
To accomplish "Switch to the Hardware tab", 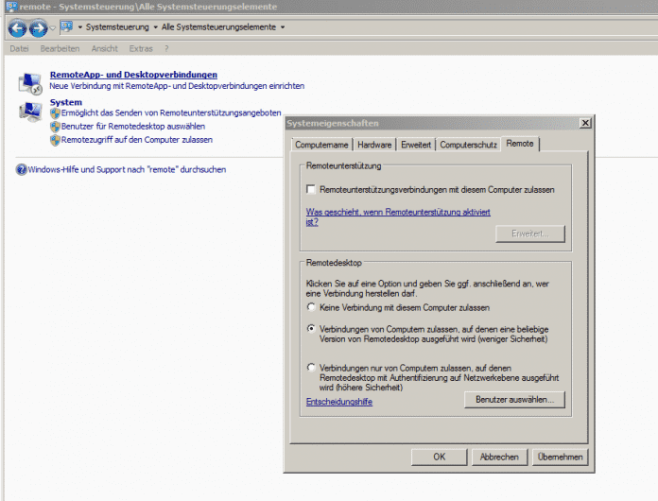I will point(374,144).
